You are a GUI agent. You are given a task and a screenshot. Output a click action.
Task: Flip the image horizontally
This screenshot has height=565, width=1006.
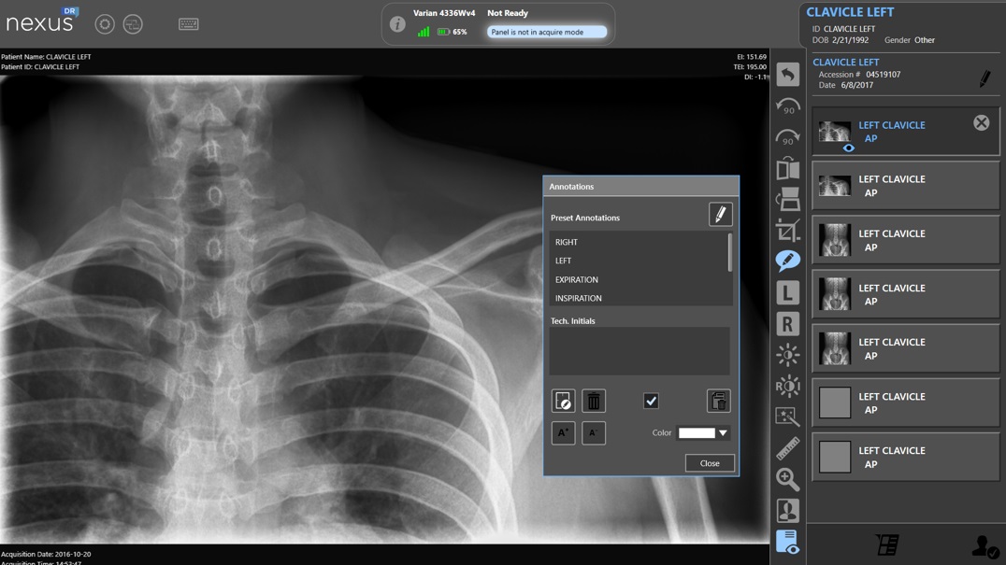(x=788, y=169)
